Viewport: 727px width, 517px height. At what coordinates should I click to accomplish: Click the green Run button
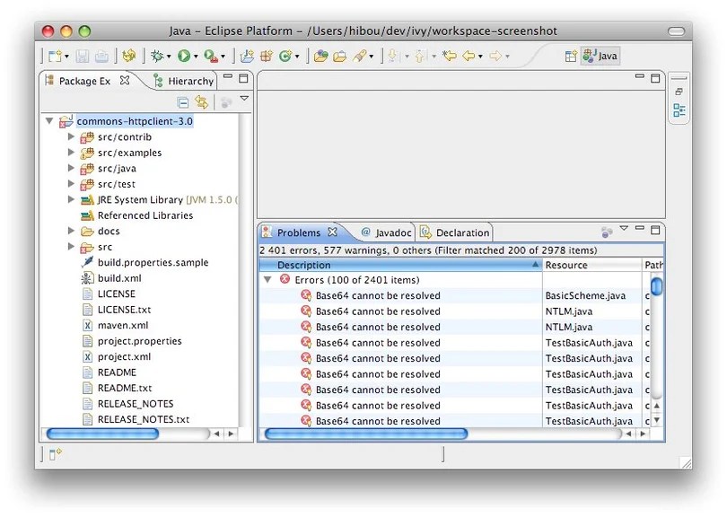click(184, 57)
